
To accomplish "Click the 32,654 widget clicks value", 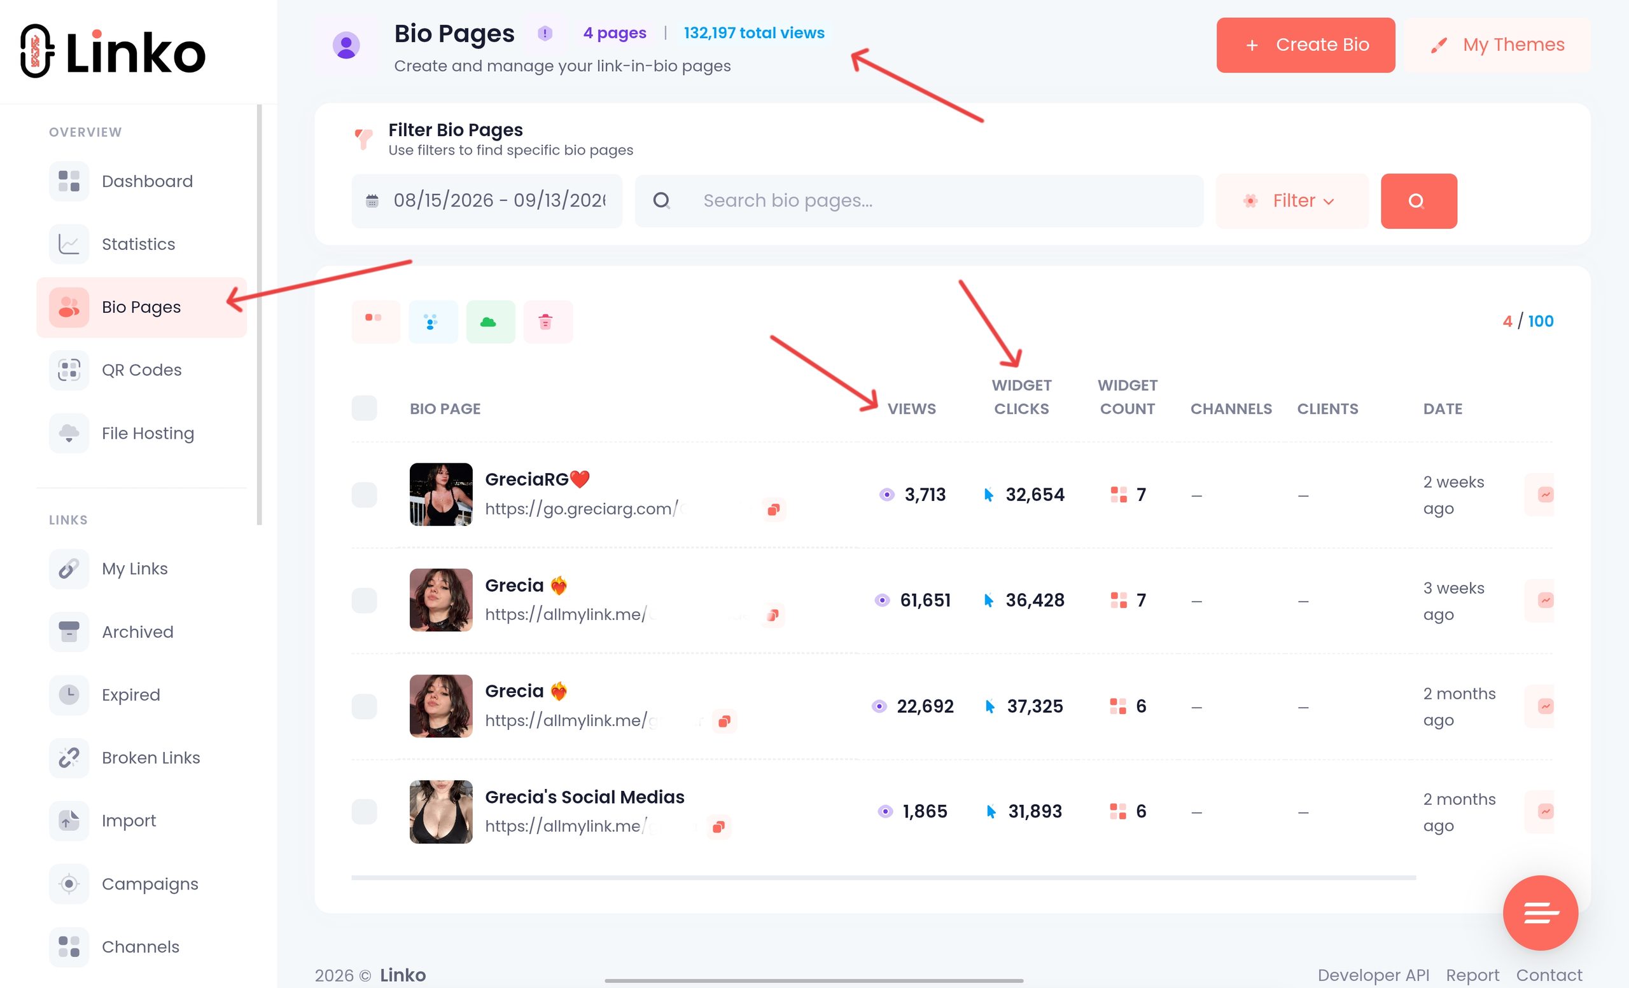I will click(x=1035, y=495).
